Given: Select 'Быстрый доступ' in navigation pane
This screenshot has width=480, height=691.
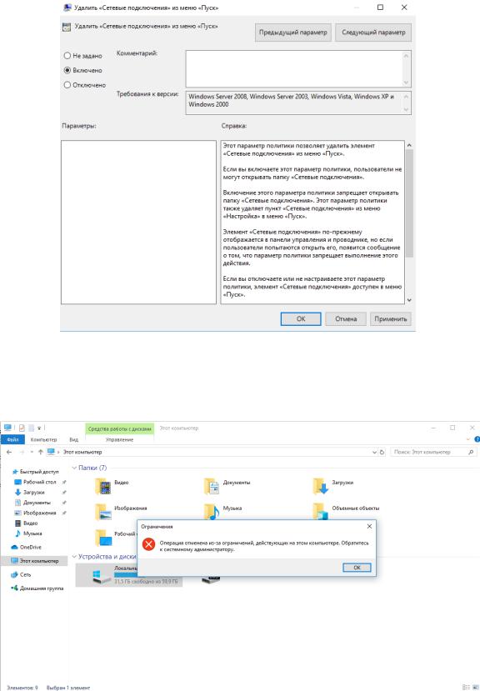Looking at the screenshot, I should pos(35,472).
